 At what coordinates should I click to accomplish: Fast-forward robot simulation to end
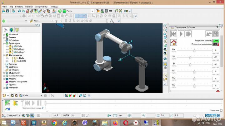tap(188, 34)
